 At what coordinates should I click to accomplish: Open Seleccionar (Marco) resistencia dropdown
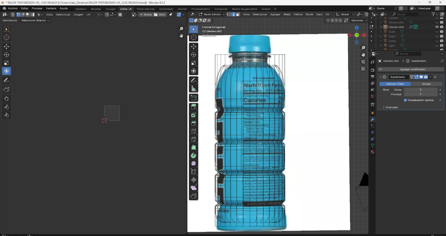[x=35, y=20]
